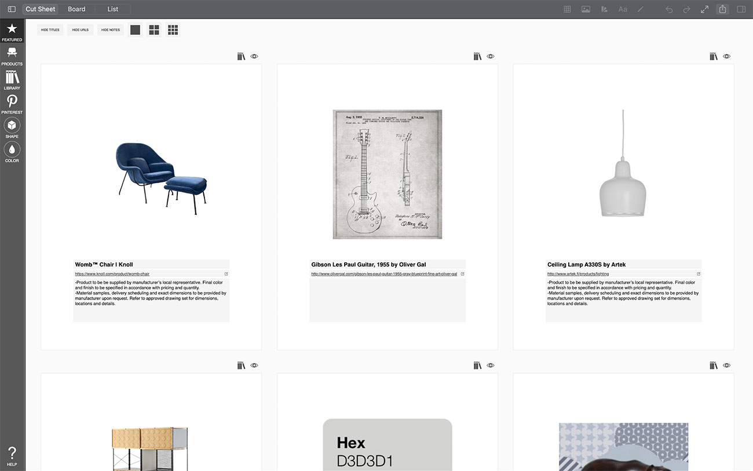Screen dimensions: 753x471
Task: Click the Hide Titles button
Action: pyautogui.click(x=50, y=30)
